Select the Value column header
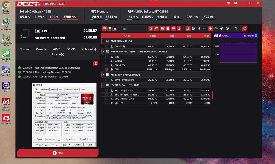The image size is (275, 164). [153, 35]
